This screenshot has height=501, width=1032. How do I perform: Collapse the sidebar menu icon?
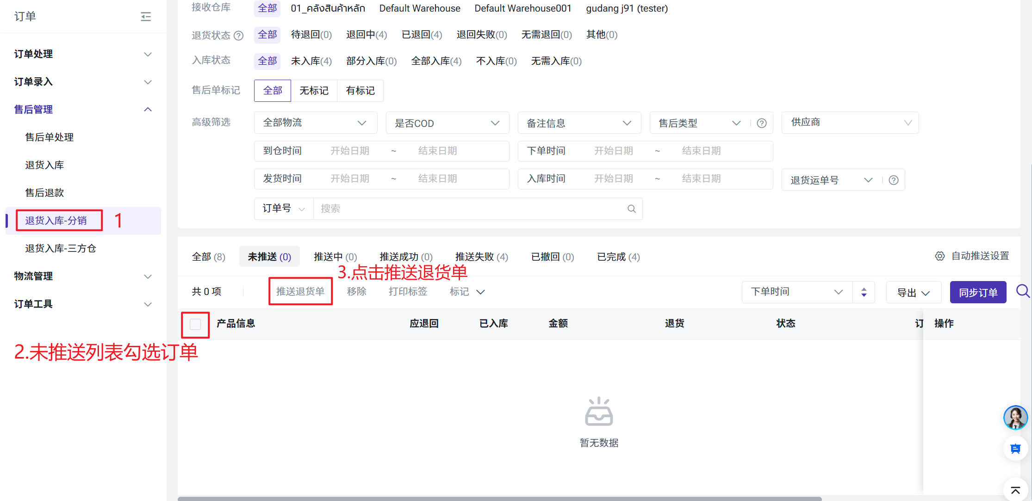(146, 17)
